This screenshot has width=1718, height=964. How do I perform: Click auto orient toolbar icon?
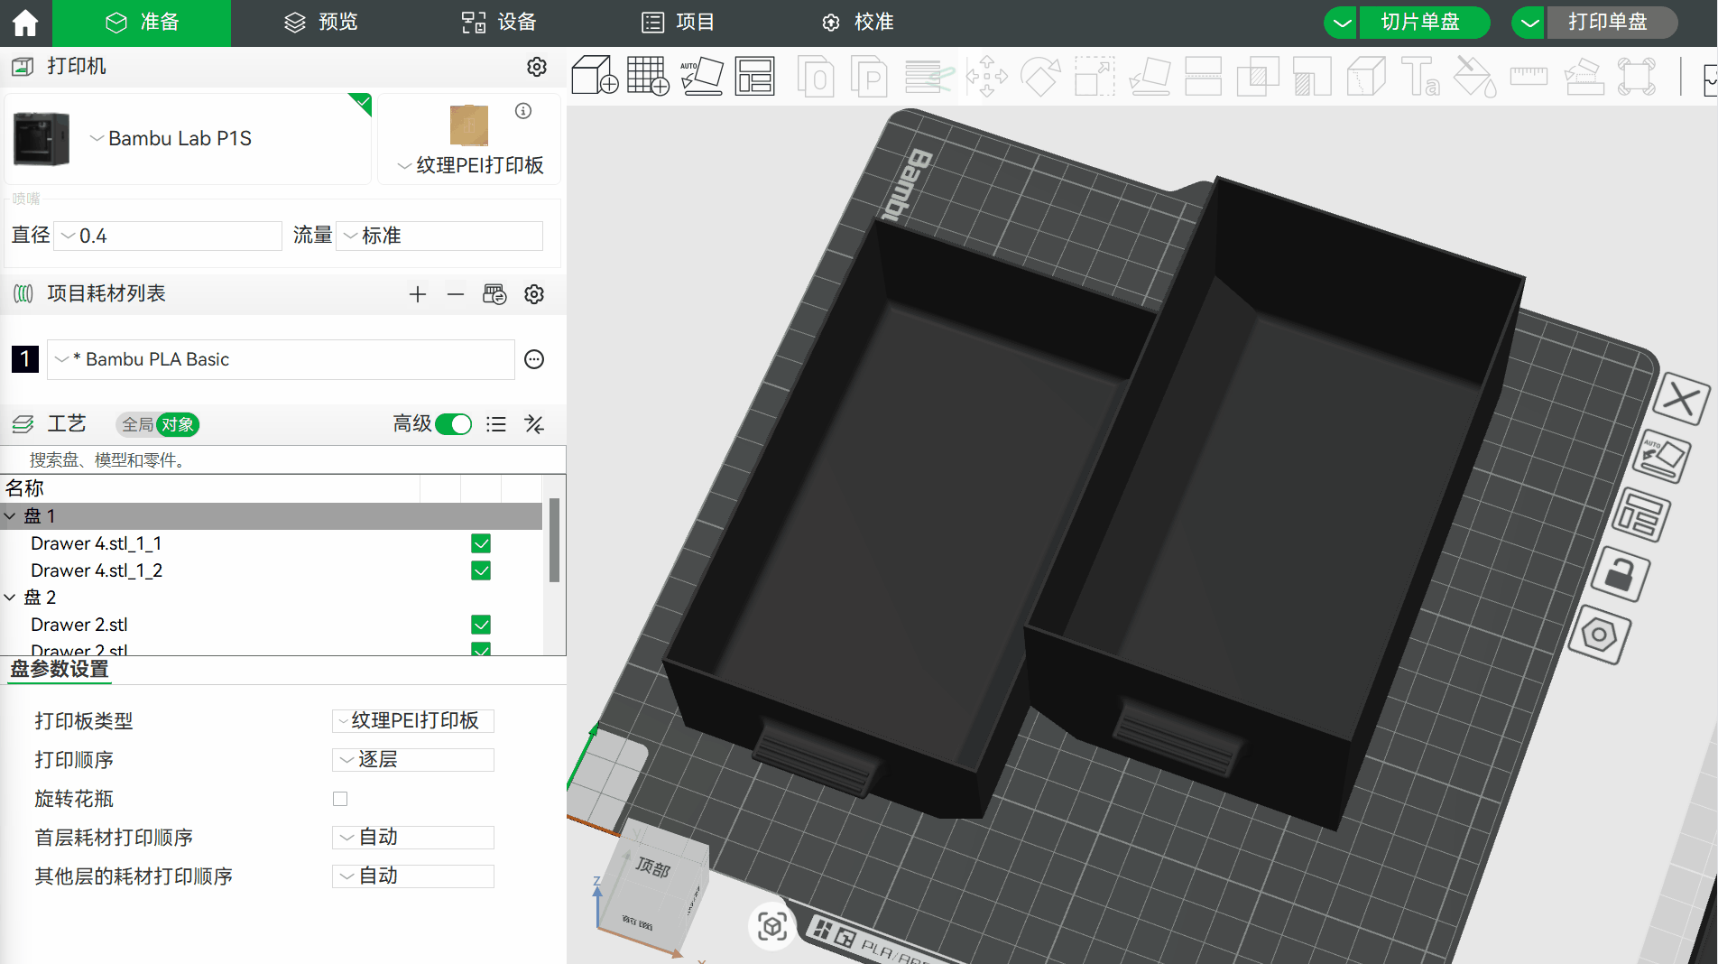pyautogui.click(x=702, y=76)
